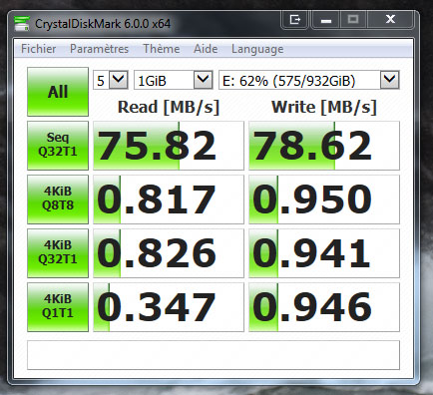This screenshot has width=433, height=395.
Task: Open the Paramètres menu
Action: pyautogui.click(x=99, y=49)
